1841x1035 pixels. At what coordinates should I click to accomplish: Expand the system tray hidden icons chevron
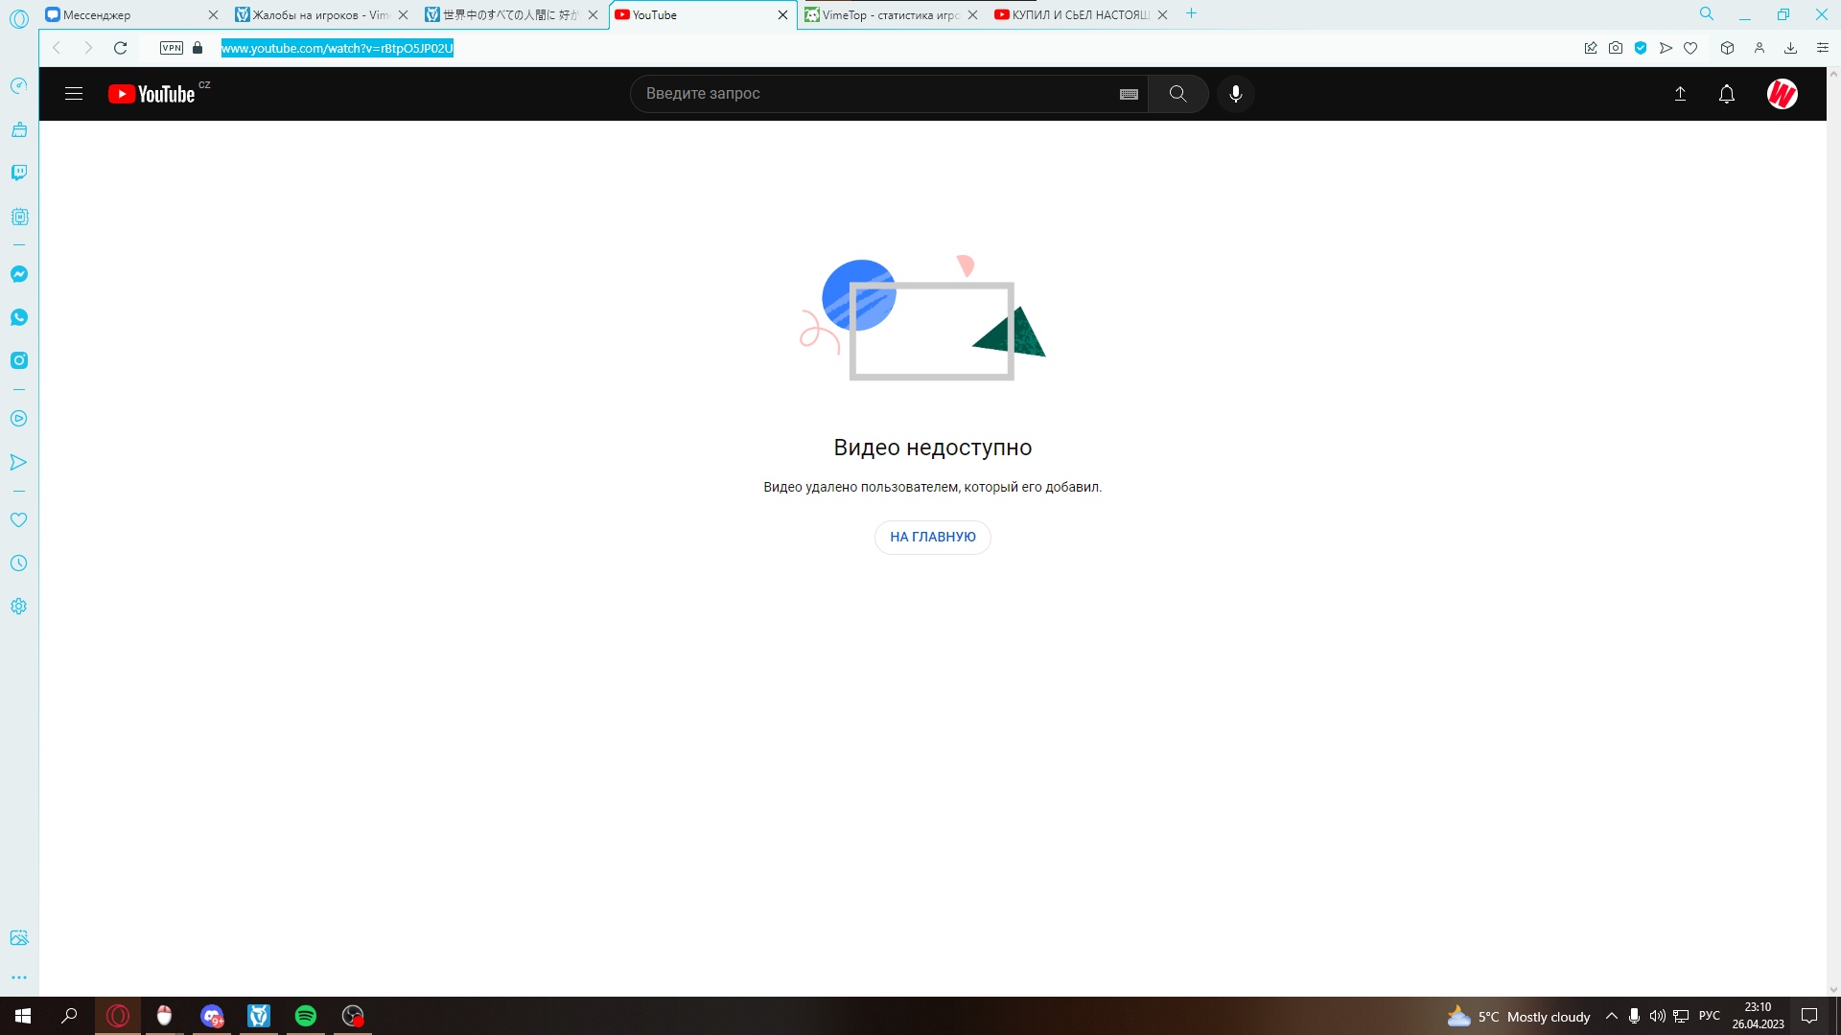1611,1017
